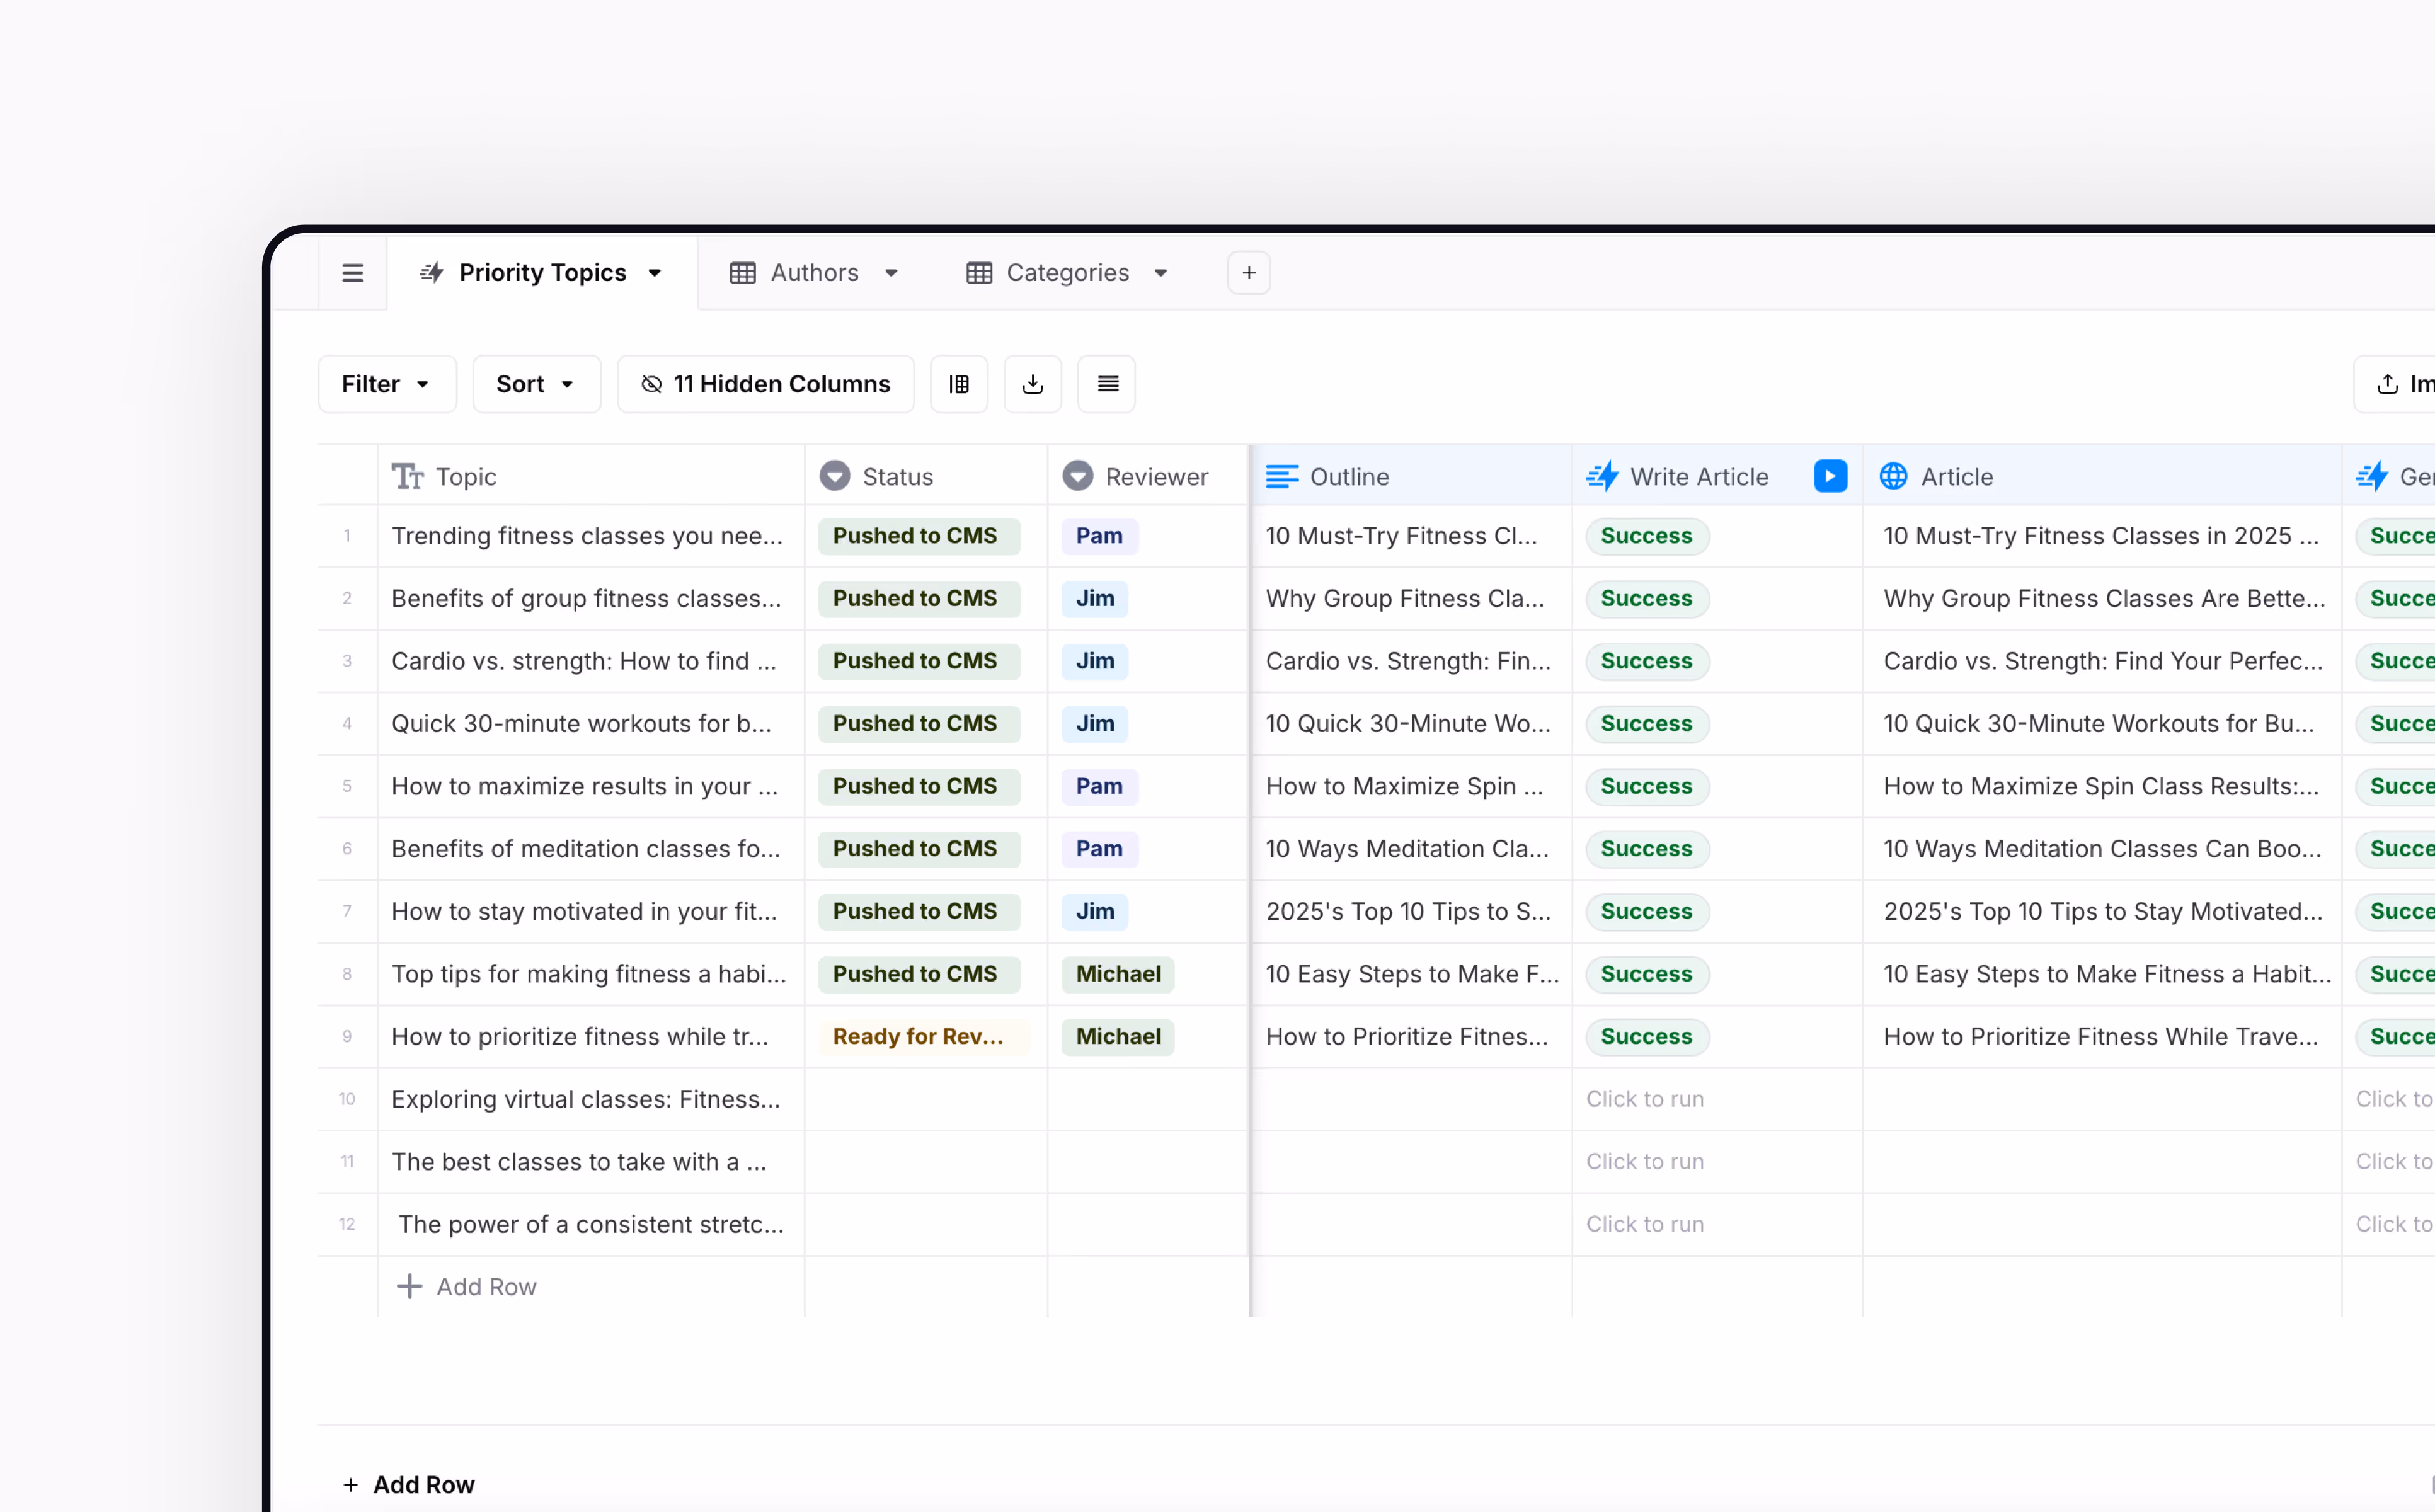
Task: Run the Write Article column play button
Action: point(1830,476)
